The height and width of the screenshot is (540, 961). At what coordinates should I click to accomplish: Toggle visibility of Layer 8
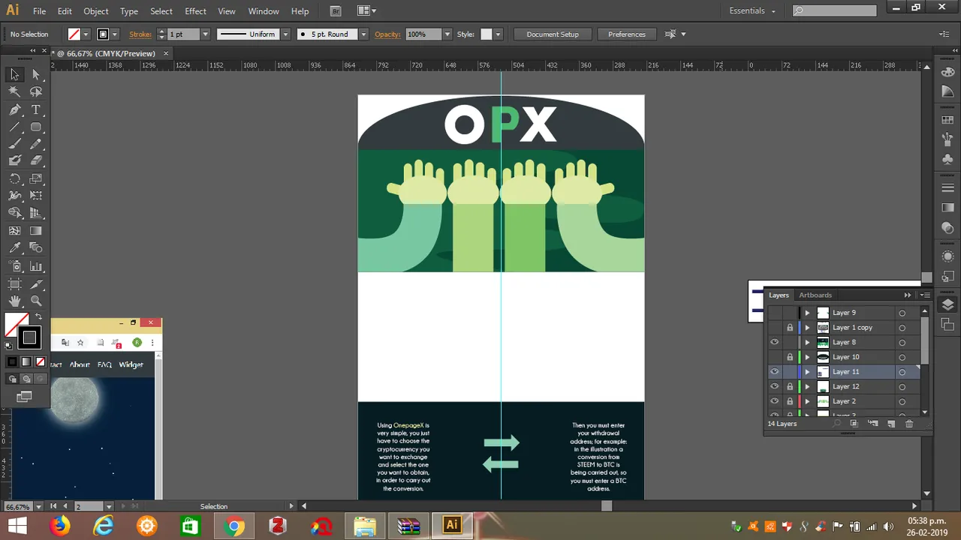[774, 342]
